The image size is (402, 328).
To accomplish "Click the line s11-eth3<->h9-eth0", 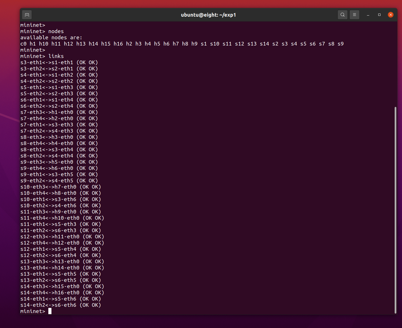I will tap(61, 212).
